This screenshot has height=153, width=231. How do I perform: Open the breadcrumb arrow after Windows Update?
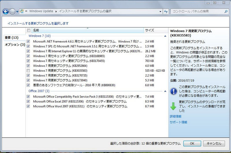pyautogui.click(x=56, y=11)
